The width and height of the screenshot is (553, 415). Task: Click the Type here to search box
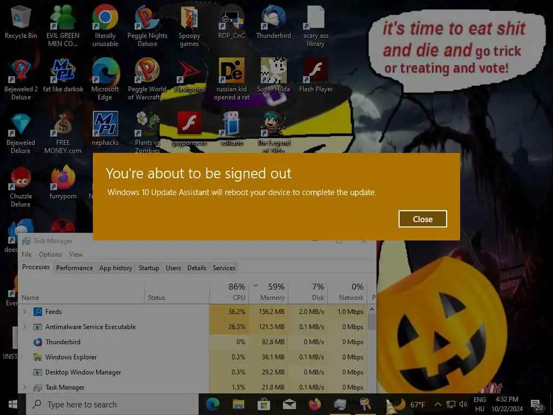click(x=112, y=404)
